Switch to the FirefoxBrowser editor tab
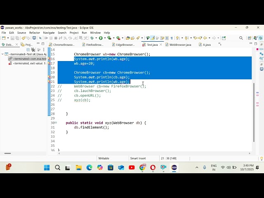This screenshot has height=198, width=264. (x=93, y=45)
